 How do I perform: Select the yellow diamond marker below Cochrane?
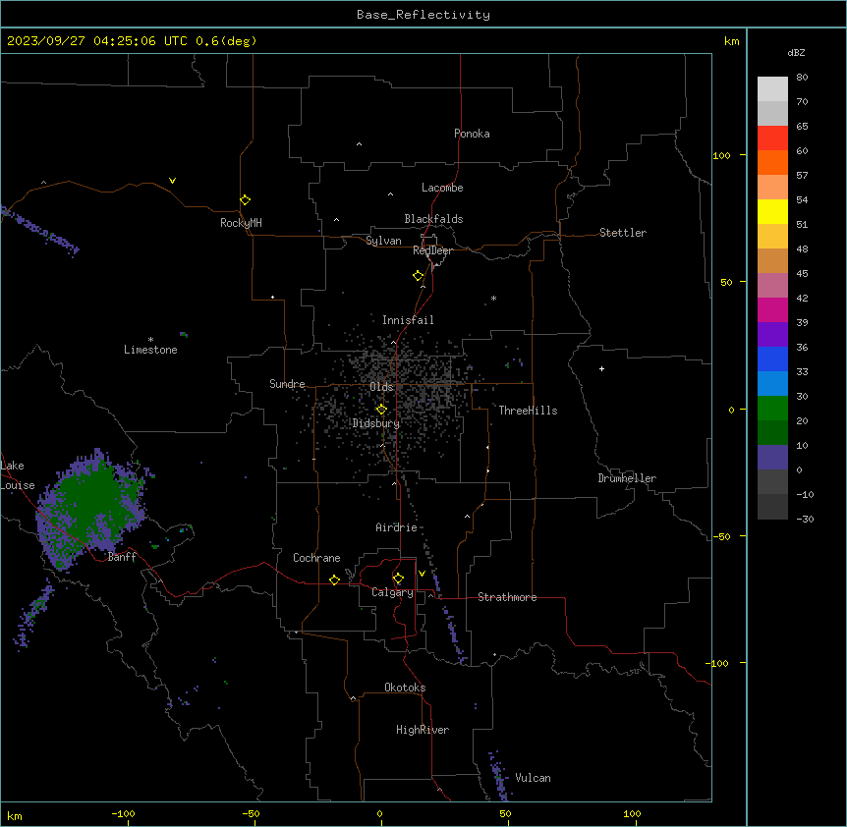pyautogui.click(x=334, y=579)
